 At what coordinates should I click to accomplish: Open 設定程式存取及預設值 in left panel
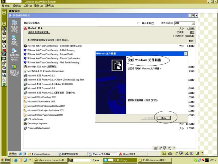click(x=14, y=70)
